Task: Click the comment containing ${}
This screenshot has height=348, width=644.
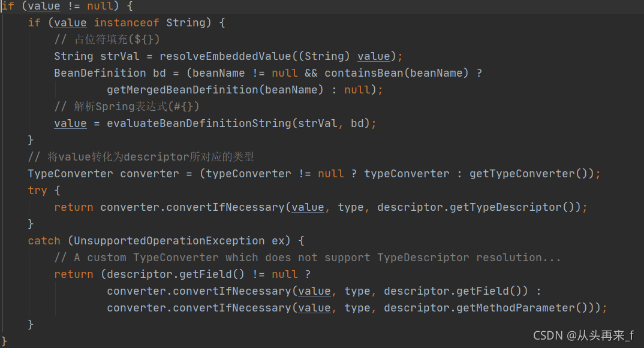Action: tap(107, 40)
